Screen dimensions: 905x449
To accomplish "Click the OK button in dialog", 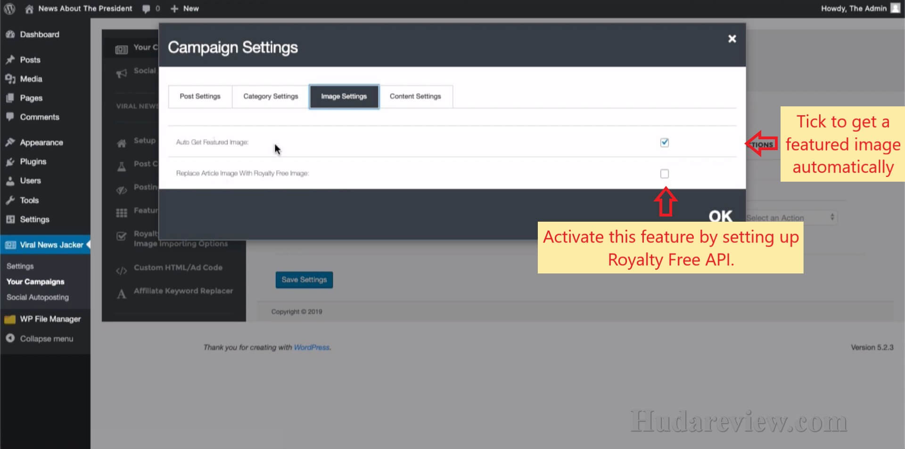I will point(721,216).
